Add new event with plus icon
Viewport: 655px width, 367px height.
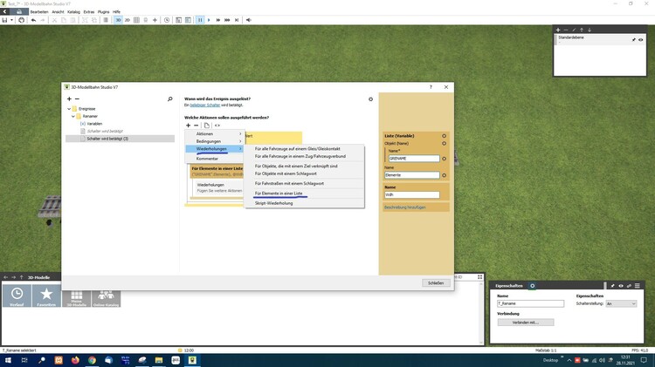69,99
